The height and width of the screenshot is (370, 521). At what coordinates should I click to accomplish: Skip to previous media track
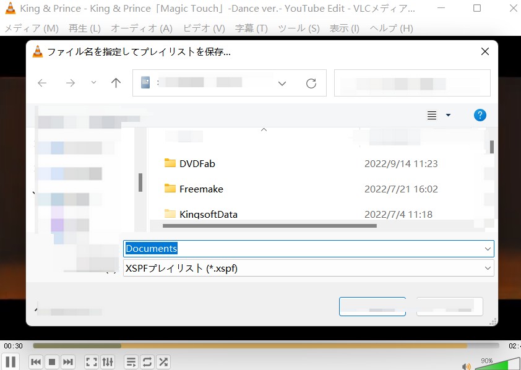35,362
